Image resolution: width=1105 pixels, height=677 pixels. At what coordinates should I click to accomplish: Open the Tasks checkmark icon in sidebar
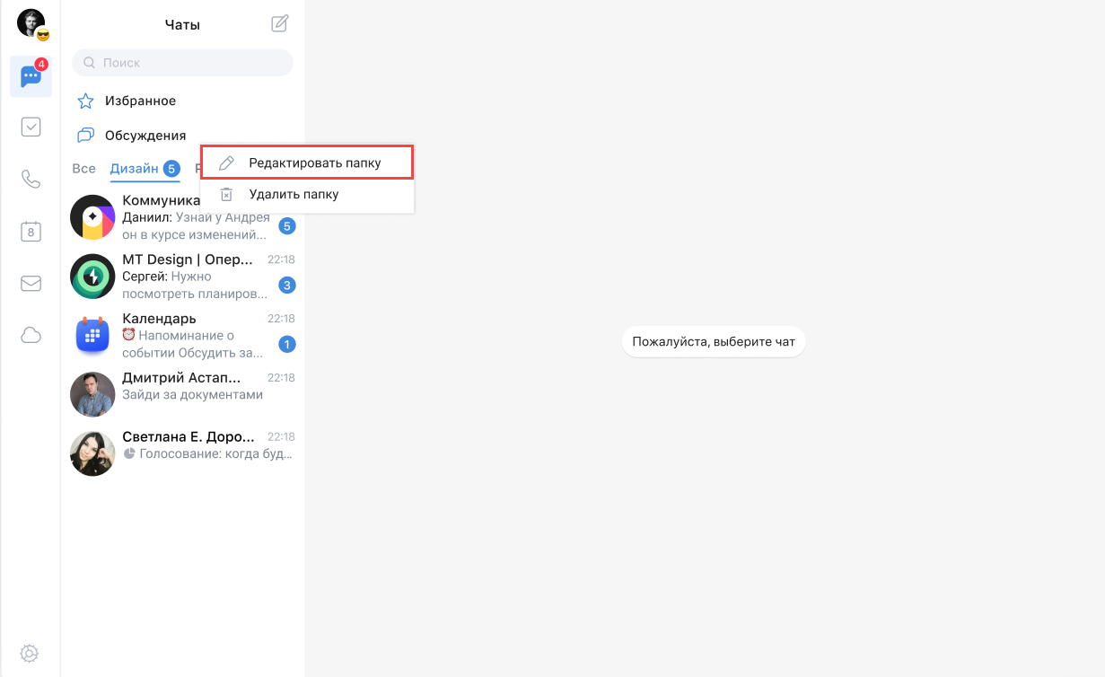click(31, 127)
